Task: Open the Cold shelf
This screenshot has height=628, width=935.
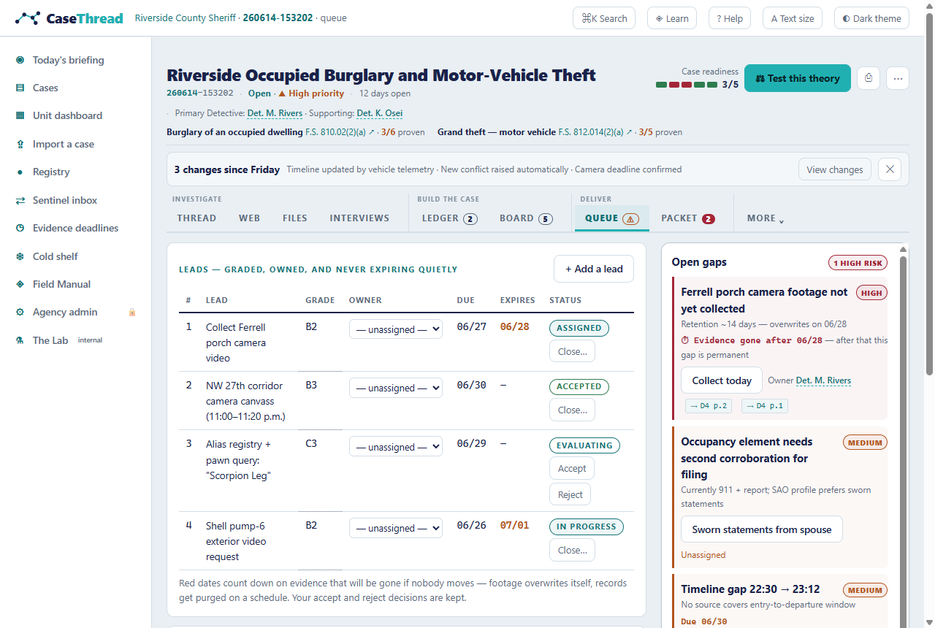Action: (x=55, y=256)
